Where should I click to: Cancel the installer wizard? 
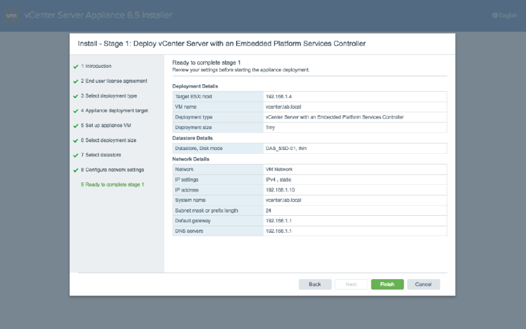point(423,284)
